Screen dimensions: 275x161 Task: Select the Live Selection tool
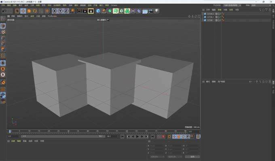tap(17, 11)
